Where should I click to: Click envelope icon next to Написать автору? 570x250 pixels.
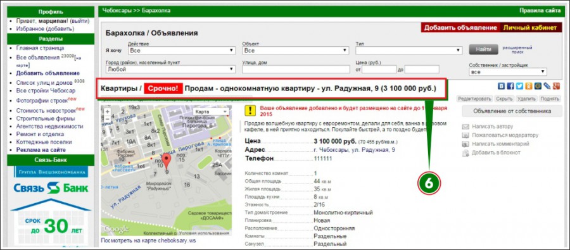click(465, 127)
